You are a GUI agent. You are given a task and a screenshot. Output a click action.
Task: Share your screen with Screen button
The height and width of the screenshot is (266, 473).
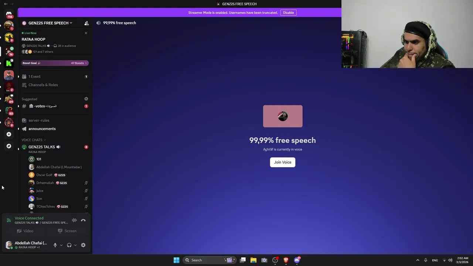click(x=67, y=231)
